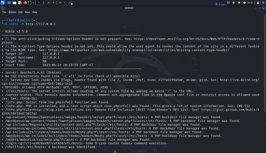Click the '/login.cgi' D-Link finding line
Screen dimensions: 266x153
[x=84, y=143]
